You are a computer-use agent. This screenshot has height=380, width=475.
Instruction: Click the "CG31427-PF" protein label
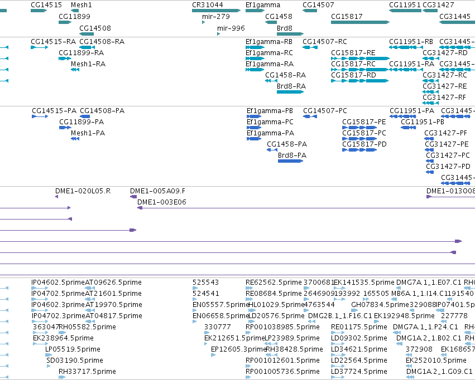[445, 133]
